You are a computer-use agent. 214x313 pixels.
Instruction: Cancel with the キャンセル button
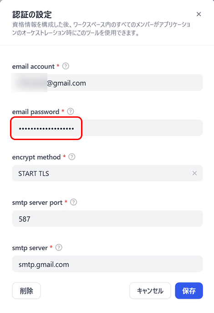coord(150,291)
